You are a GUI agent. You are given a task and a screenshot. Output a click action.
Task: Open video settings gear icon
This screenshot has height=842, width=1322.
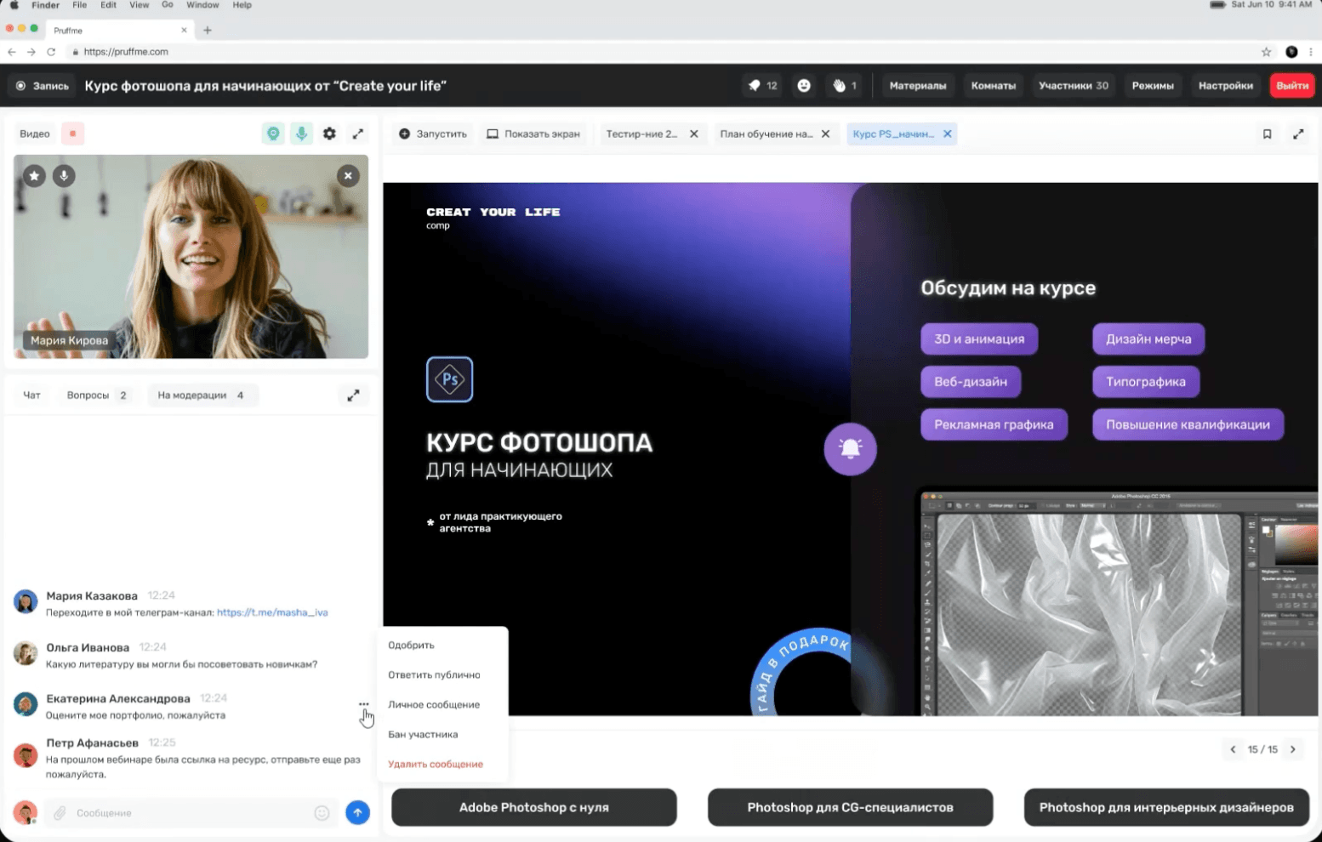[x=329, y=134]
